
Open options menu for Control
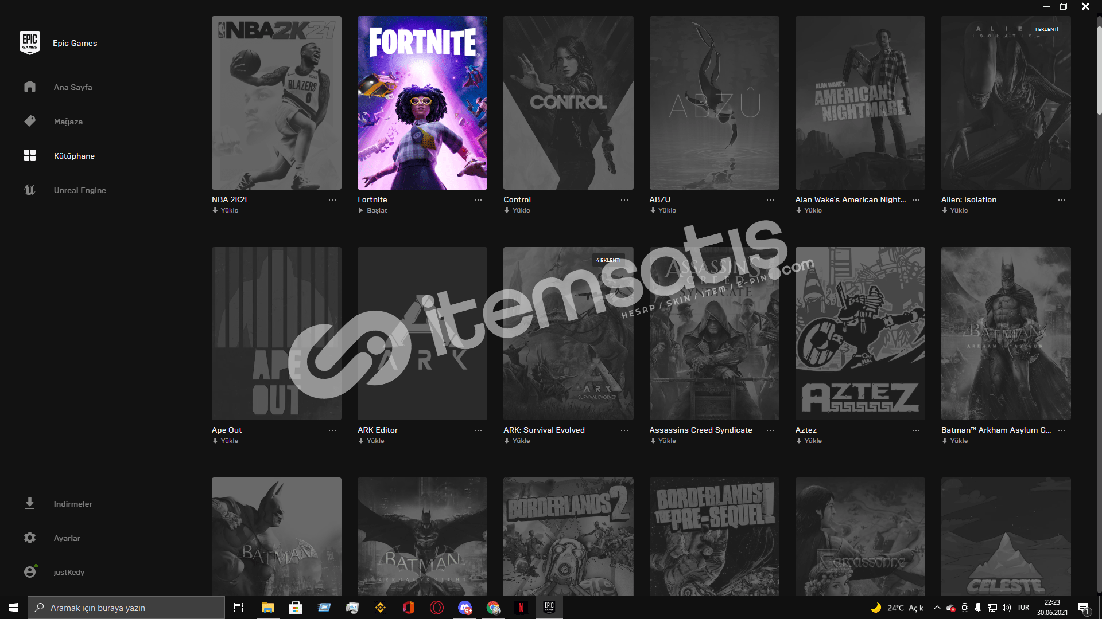(x=624, y=200)
